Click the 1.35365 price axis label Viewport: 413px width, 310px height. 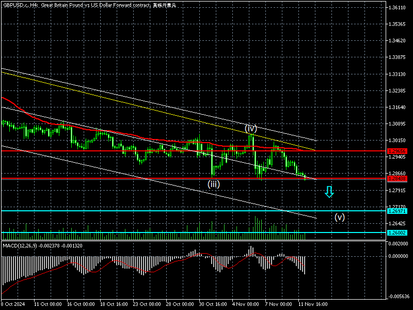[x=397, y=24]
